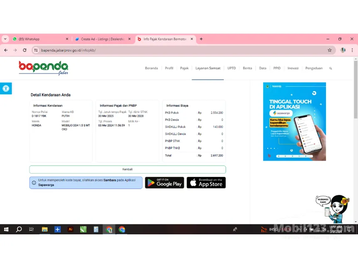The width and height of the screenshot is (358, 268).
Task: Click the Pajak menu item
Action: [184, 68]
